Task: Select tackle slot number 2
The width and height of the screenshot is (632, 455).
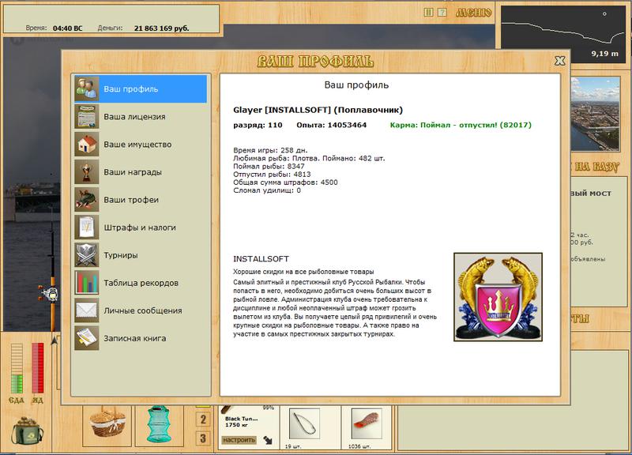Action: [x=203, y=419]
